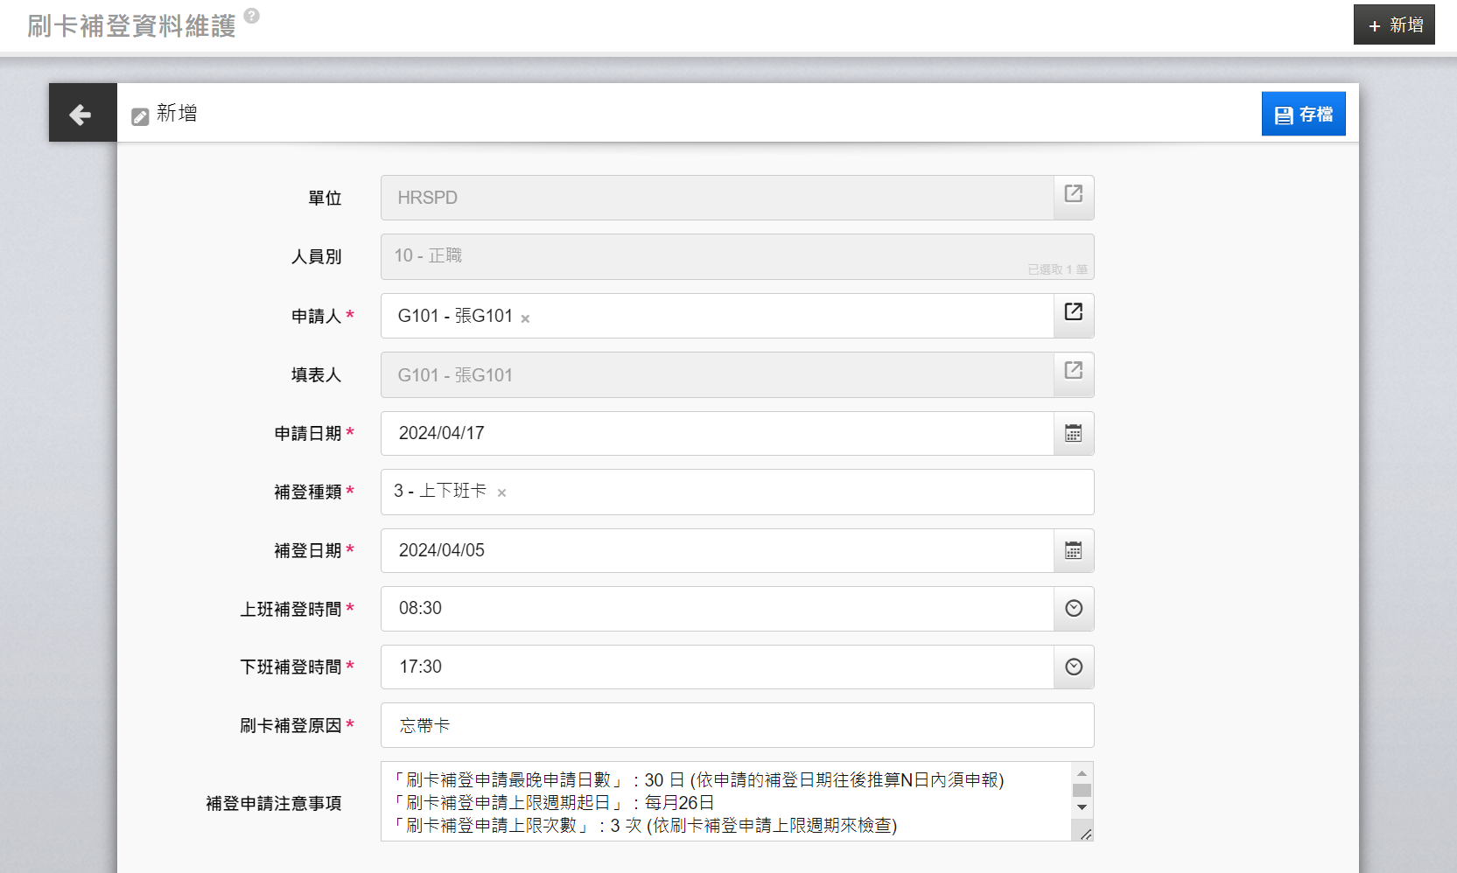Open help question mark icon beside title
Viewport: 1457px width, 873px height.
(x=251, y=16)
